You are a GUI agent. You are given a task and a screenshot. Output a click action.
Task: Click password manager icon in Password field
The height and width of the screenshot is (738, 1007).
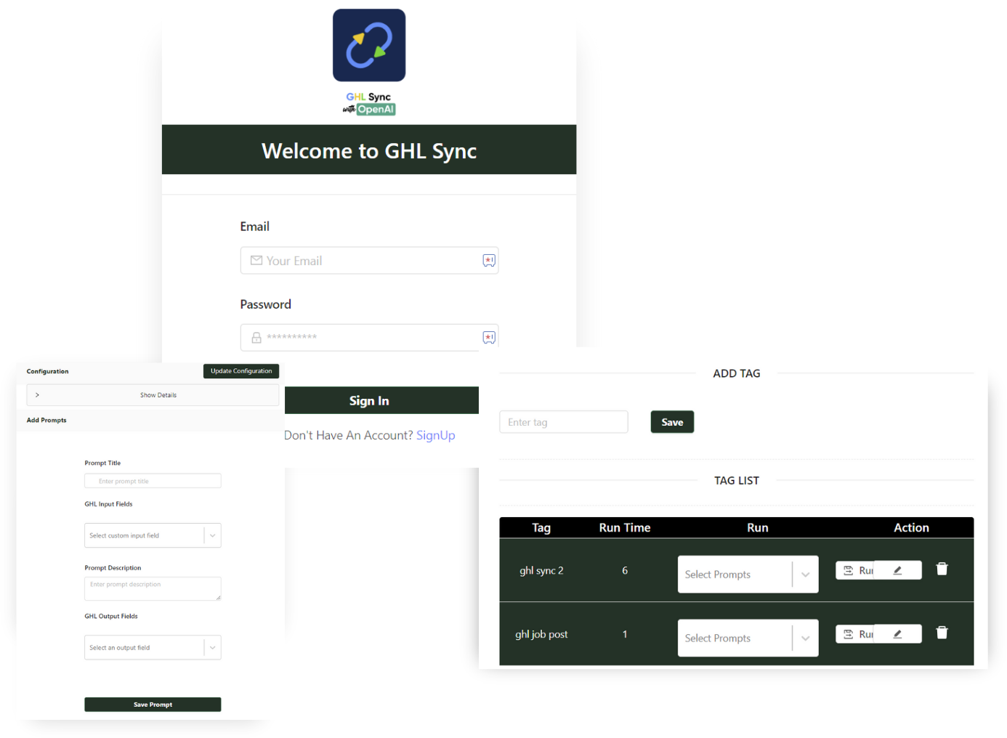[489, 337]
